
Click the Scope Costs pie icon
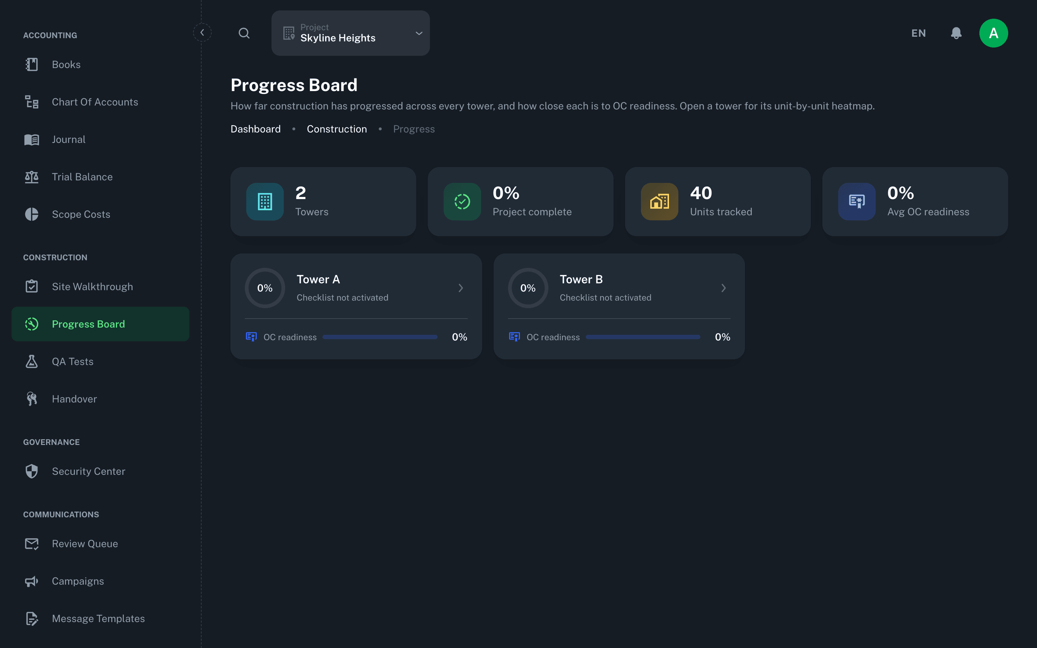(32, 214)
